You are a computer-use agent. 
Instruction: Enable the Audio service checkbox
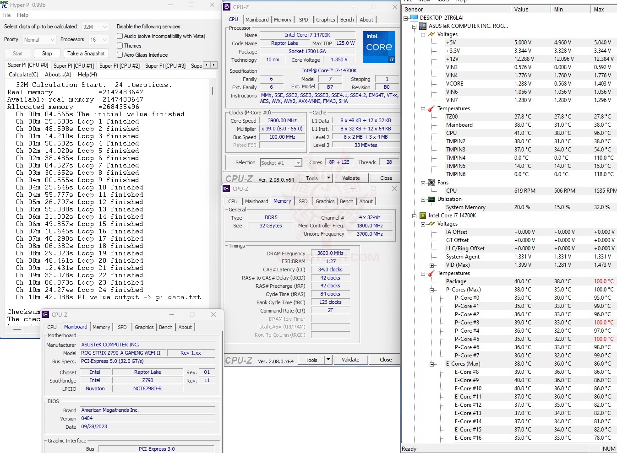tap(120, 36)
